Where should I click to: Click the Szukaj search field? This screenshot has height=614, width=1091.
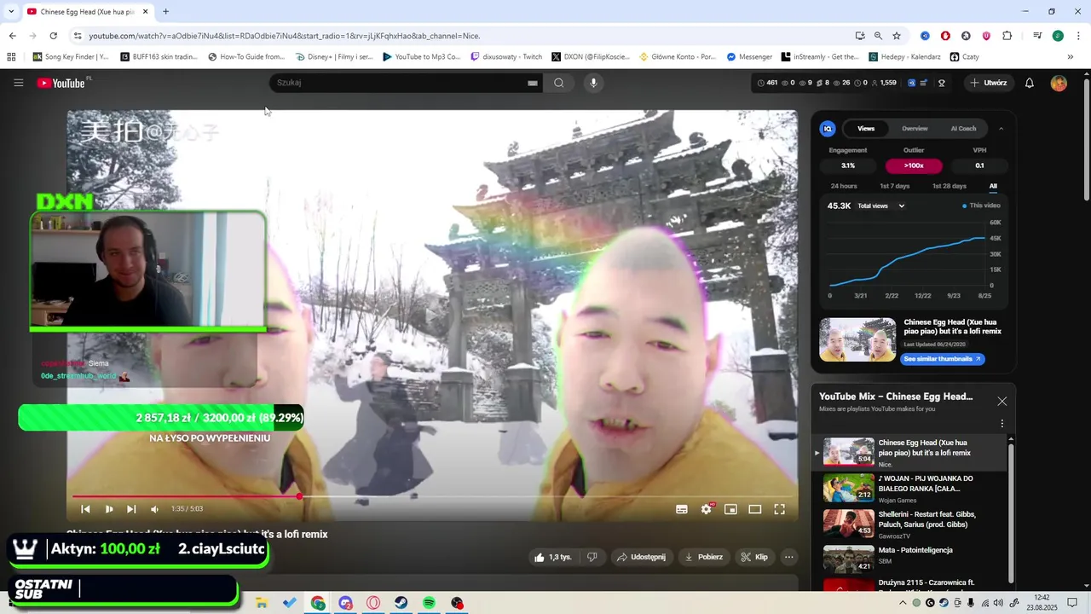396,83
